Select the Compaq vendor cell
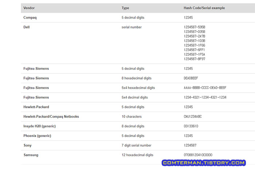The image size is (255, 170). pyautogui.click(x=30, y=18)
